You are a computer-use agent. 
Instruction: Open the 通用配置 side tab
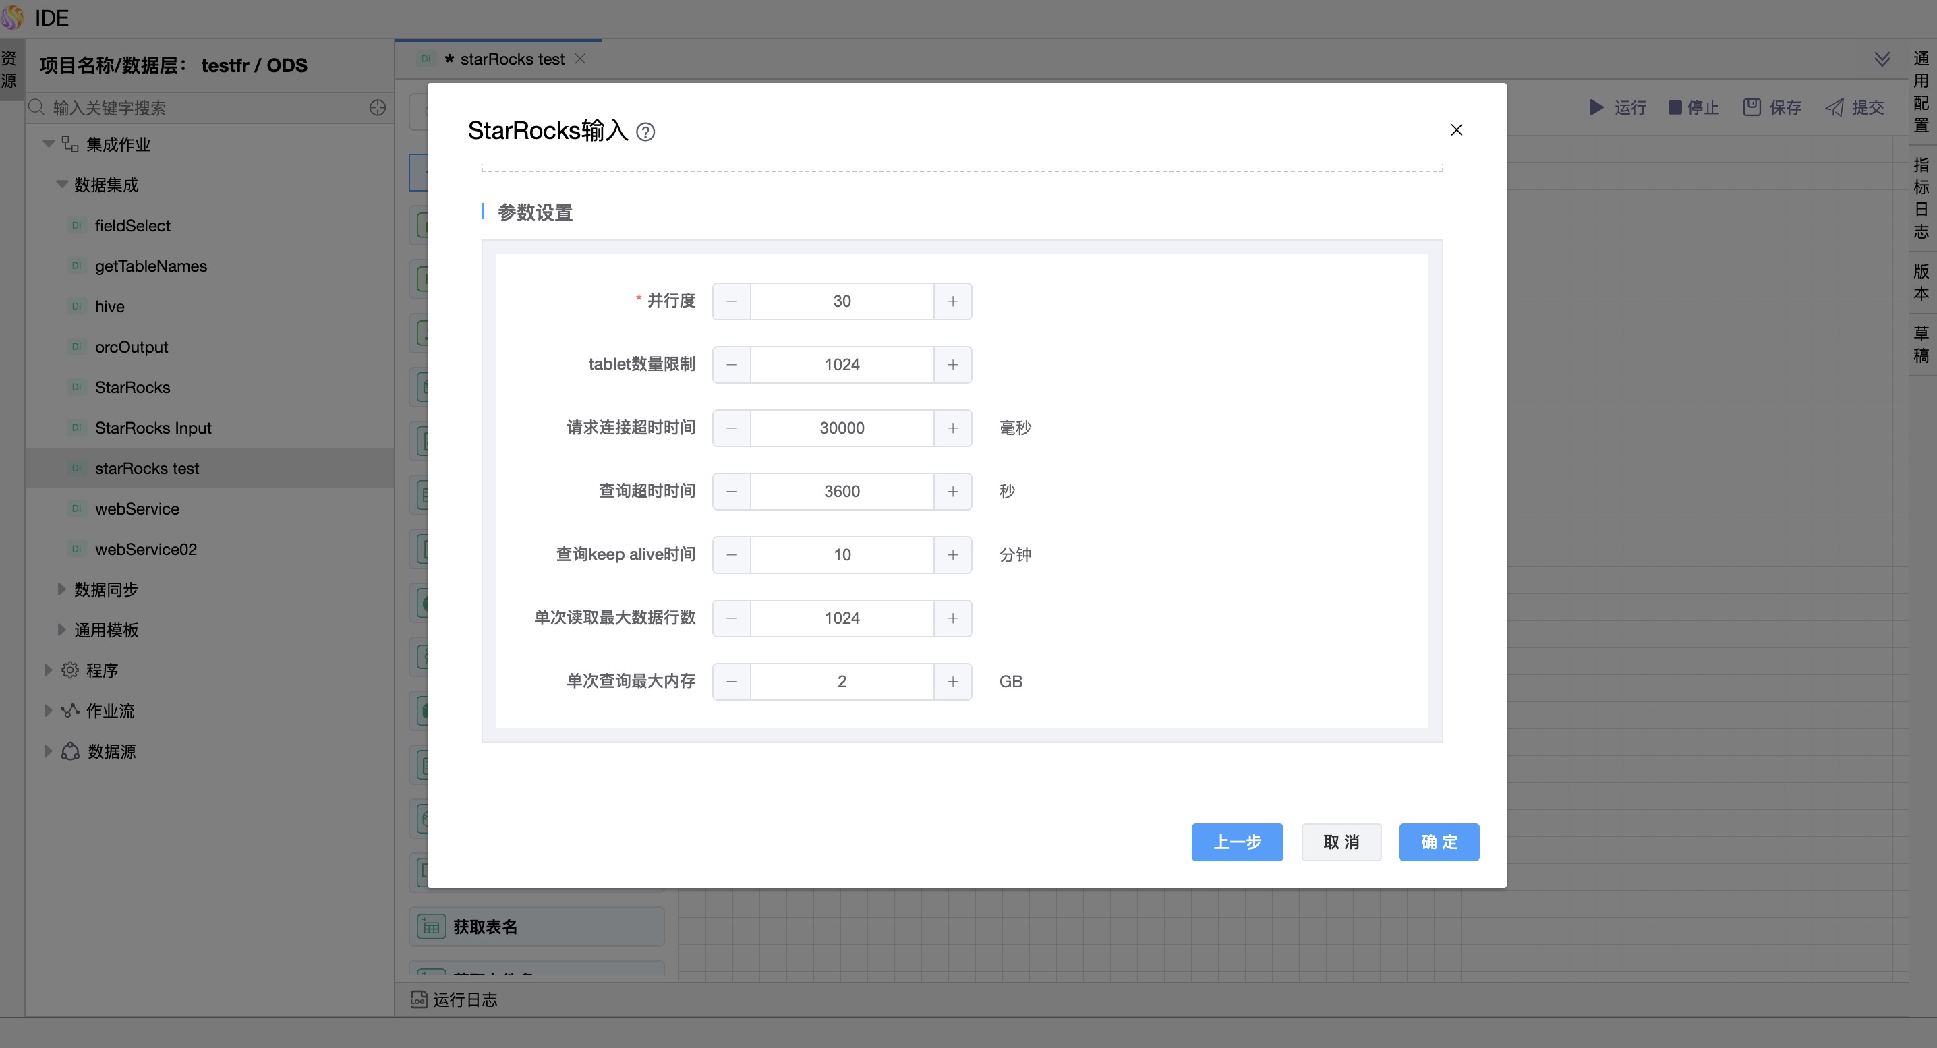pos(1920,90)
